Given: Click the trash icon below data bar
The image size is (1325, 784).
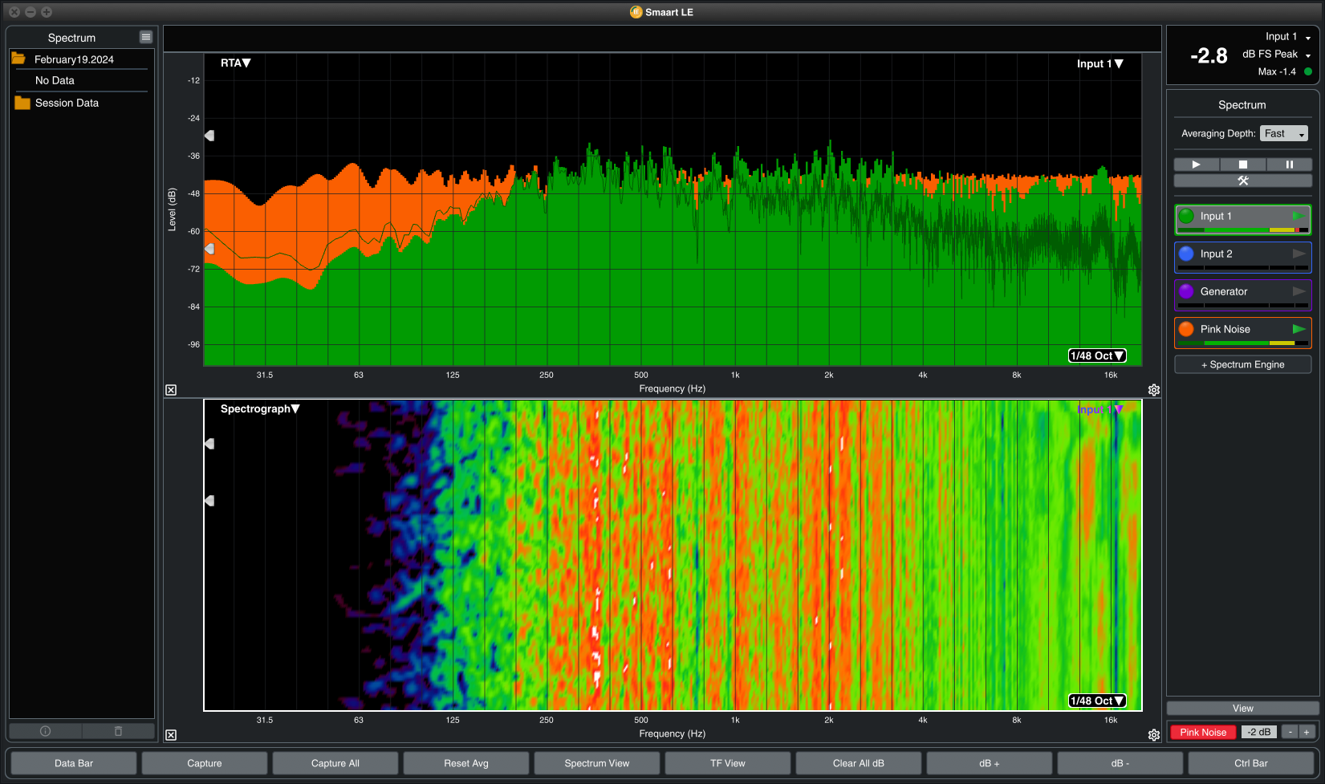Looking at the screenshot, I should tap(118, 731).
